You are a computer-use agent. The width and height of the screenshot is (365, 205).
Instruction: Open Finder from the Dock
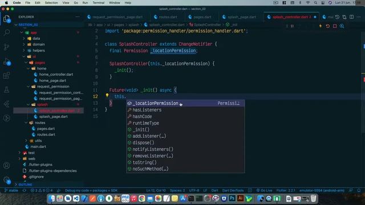52,199
